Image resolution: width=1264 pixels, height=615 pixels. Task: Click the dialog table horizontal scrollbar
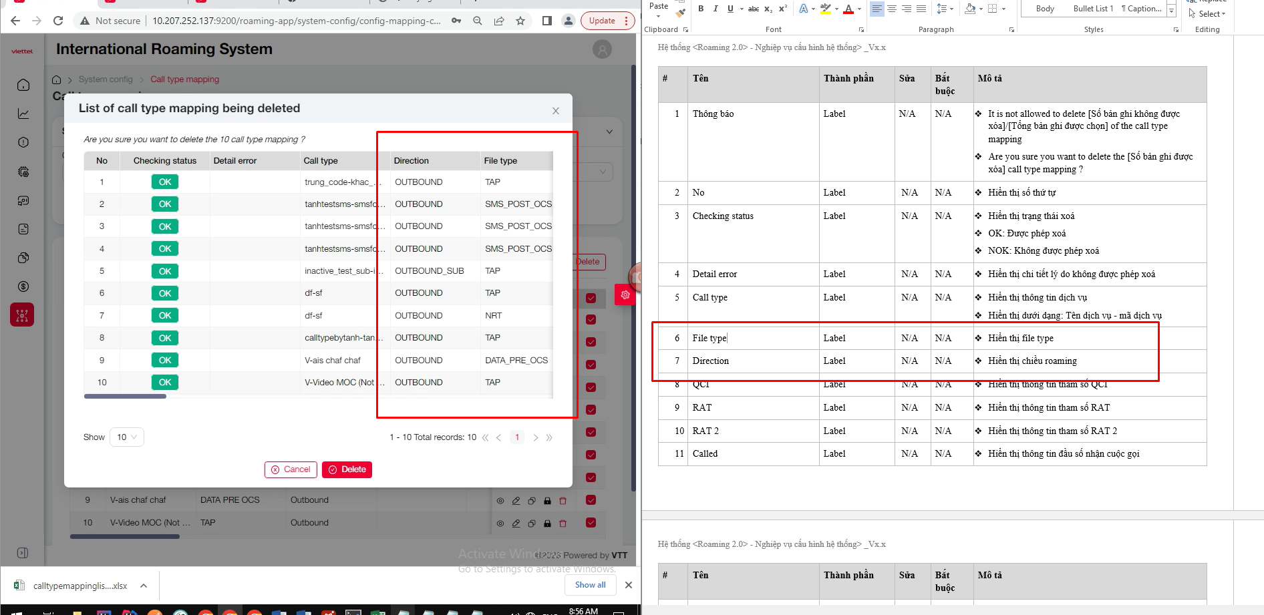click(x=125, y=397)
